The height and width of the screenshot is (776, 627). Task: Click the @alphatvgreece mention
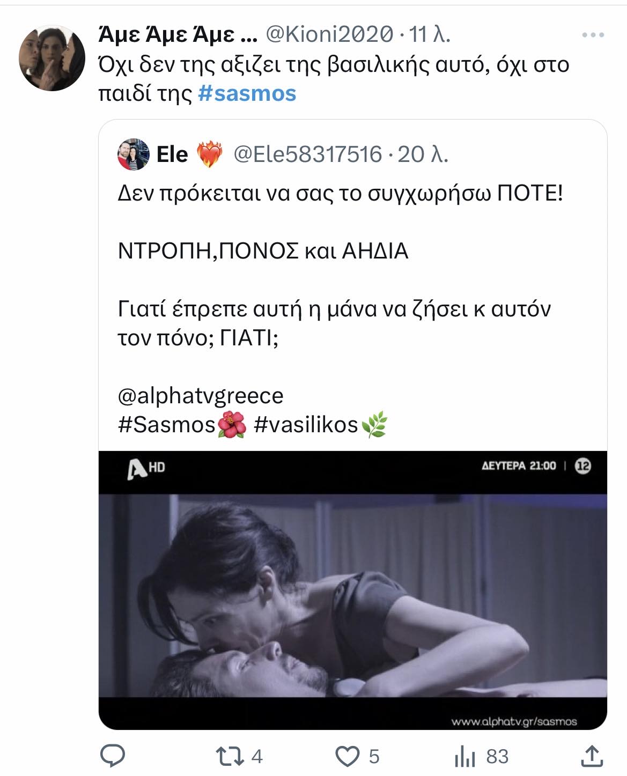[200, 396]
